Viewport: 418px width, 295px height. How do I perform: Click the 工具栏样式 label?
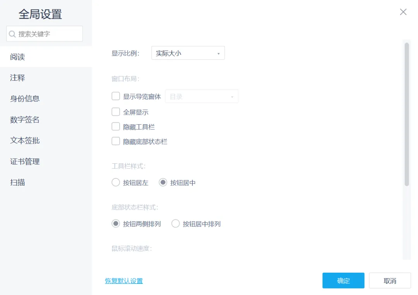pos(128,166)
